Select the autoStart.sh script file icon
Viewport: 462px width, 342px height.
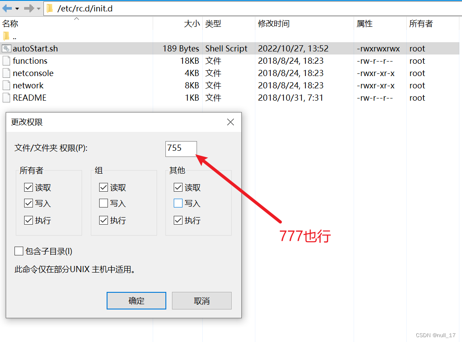point(7,48)
